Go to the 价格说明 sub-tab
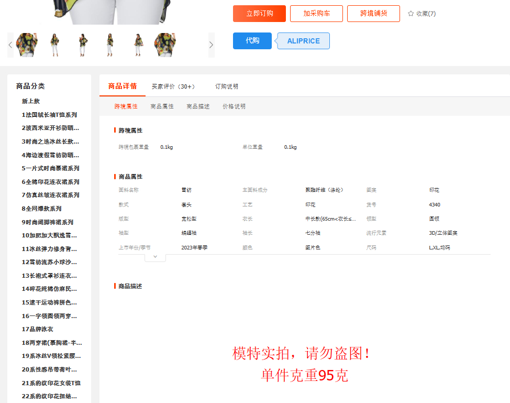 point(234,106)
